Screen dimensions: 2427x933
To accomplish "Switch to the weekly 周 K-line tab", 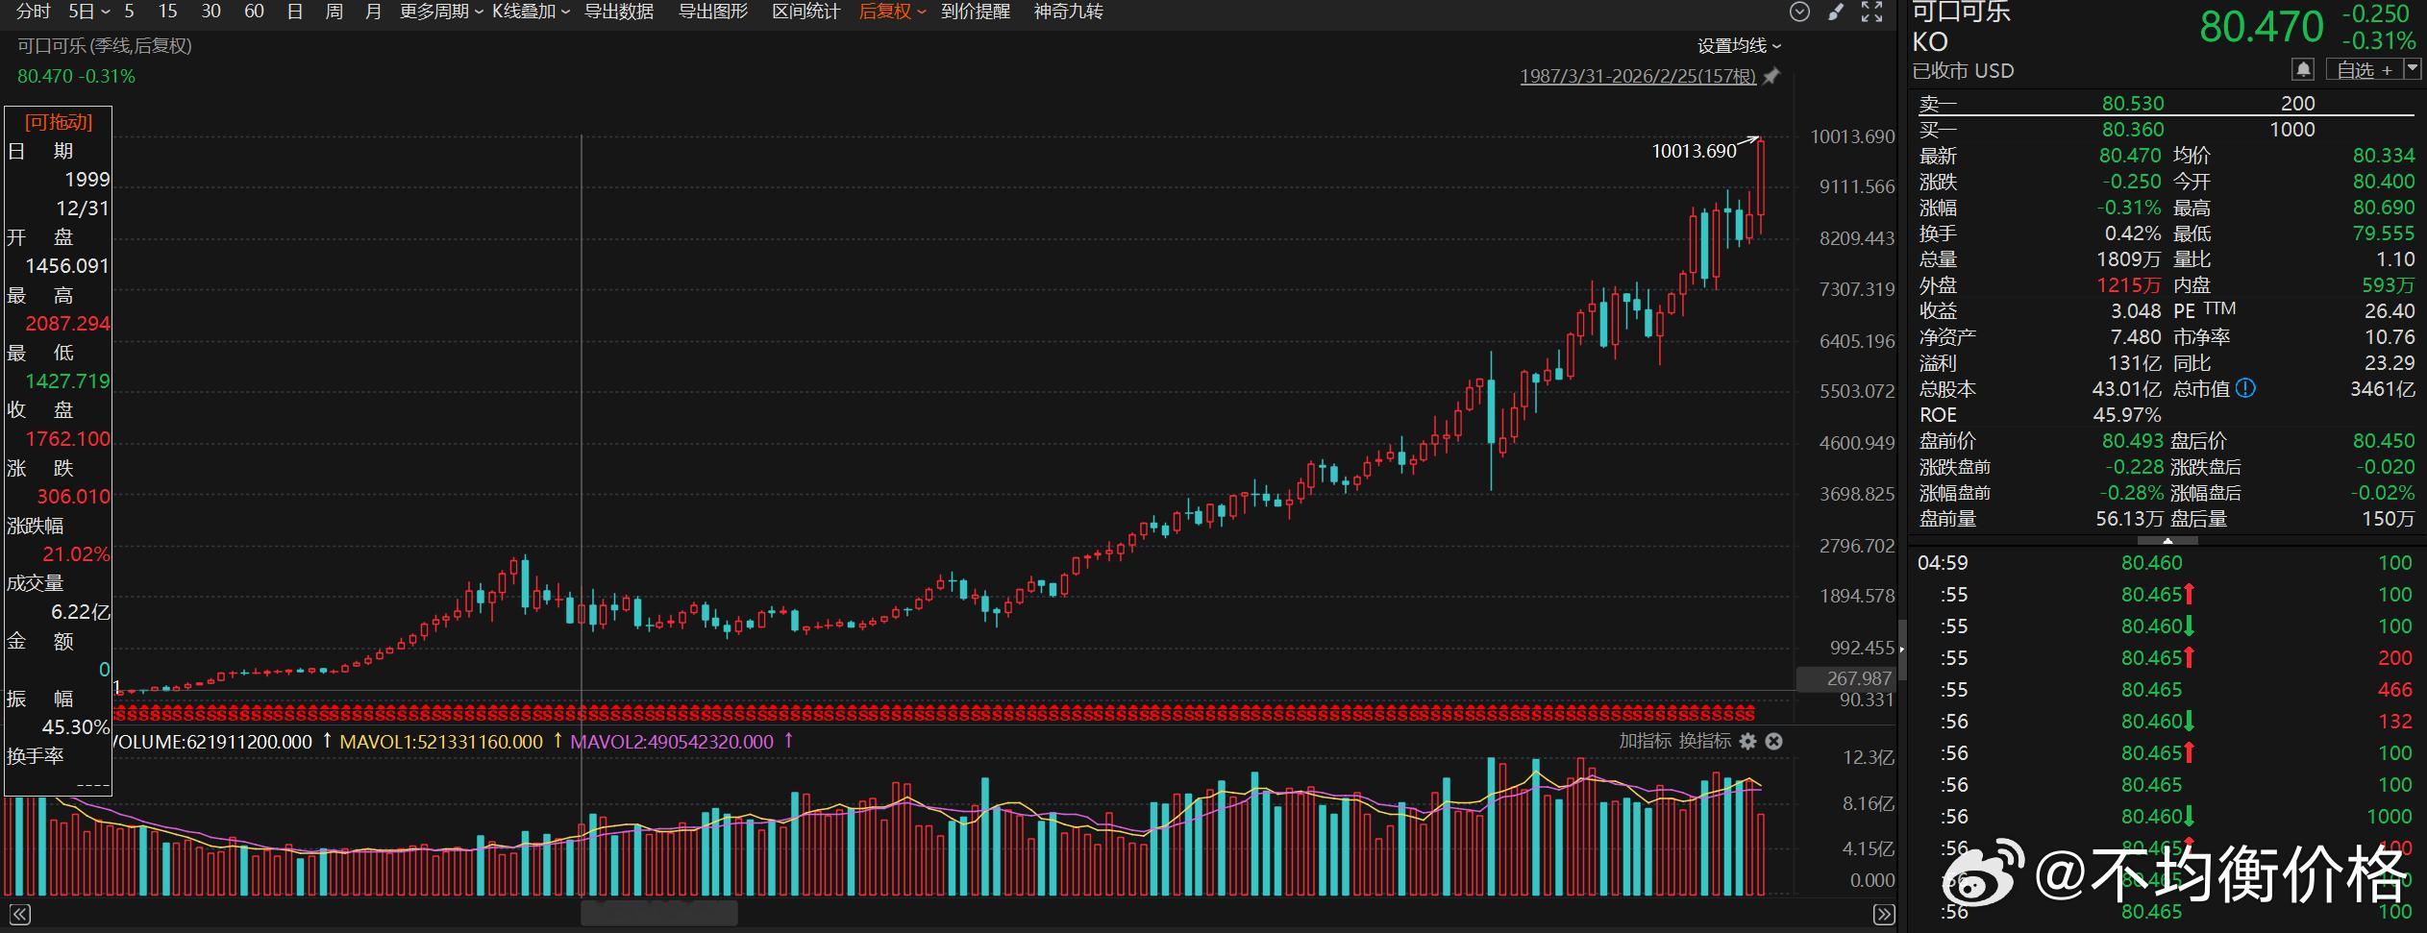I will click(x=334, y=12).
